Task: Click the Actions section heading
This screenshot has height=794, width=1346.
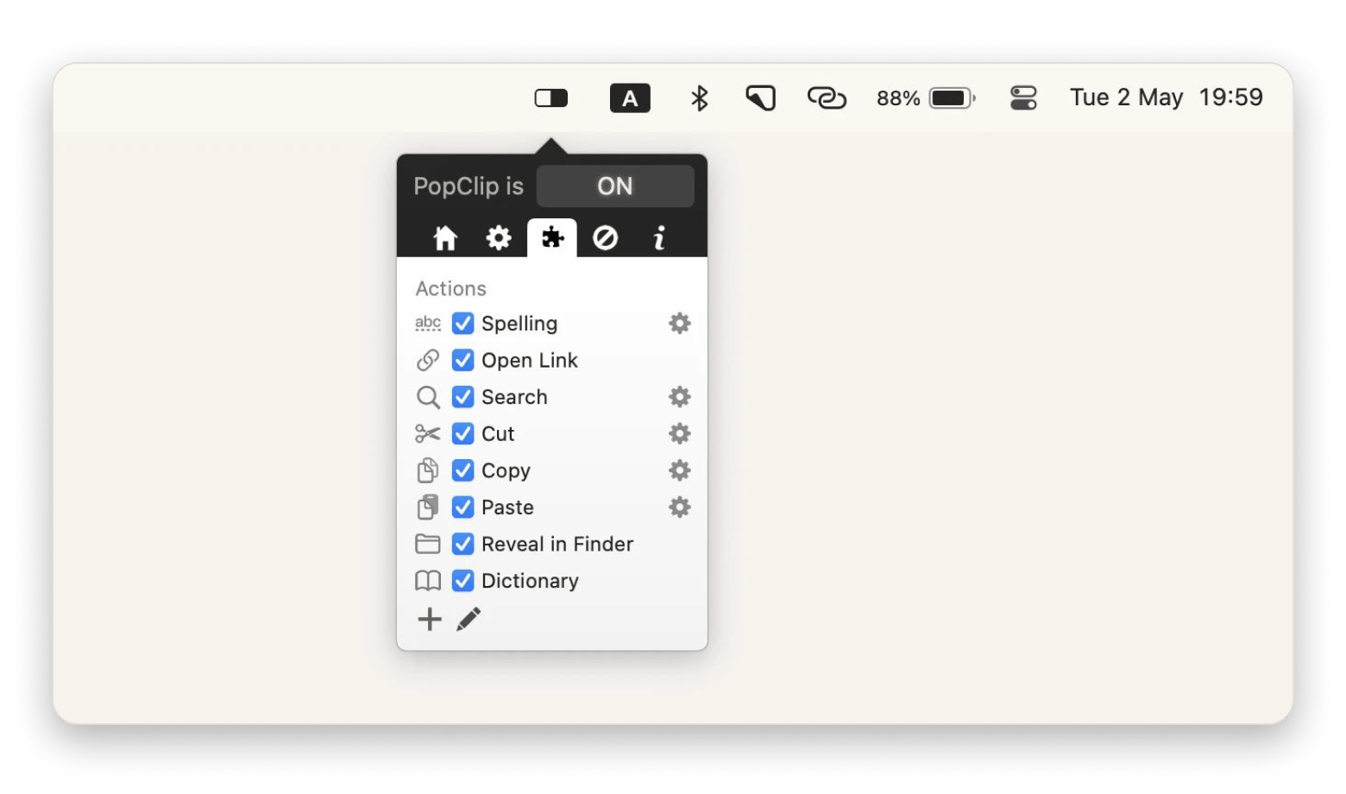Action: [x=451, y=288]
